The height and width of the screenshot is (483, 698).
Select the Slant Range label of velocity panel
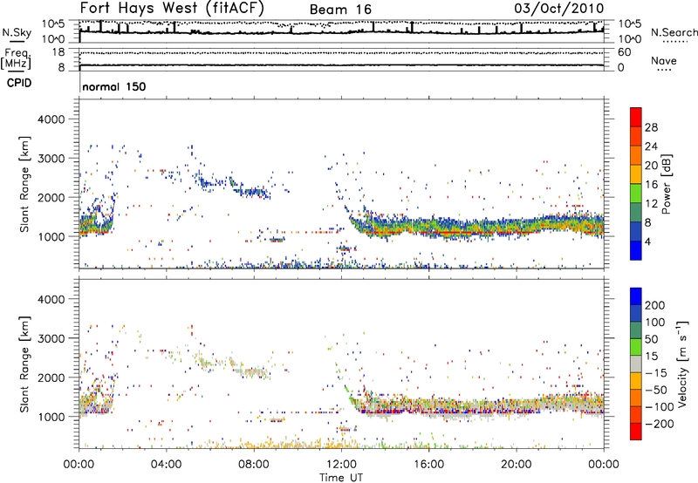24,364
